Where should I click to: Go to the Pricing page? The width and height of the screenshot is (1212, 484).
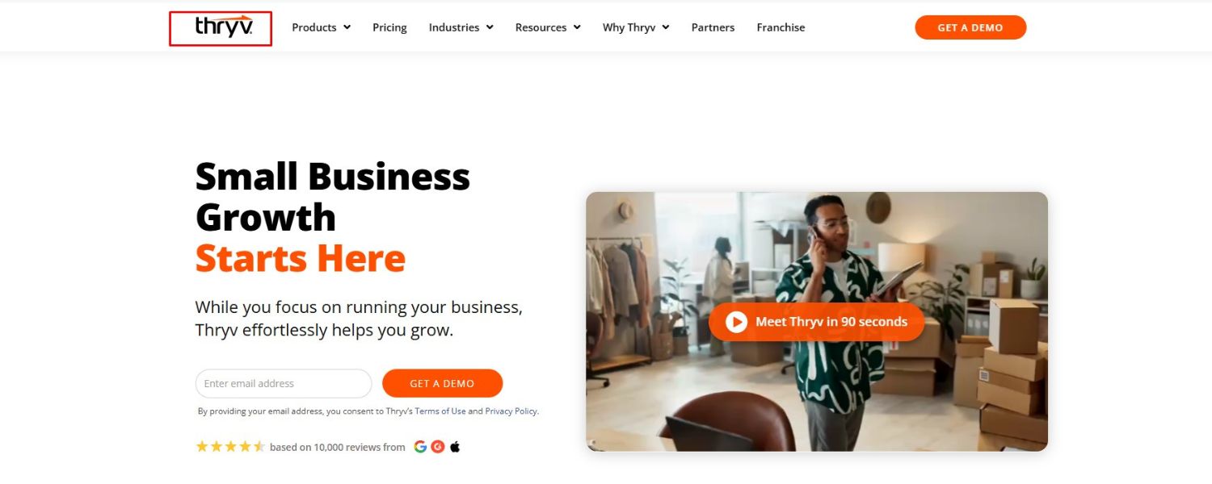coord(389,27)
